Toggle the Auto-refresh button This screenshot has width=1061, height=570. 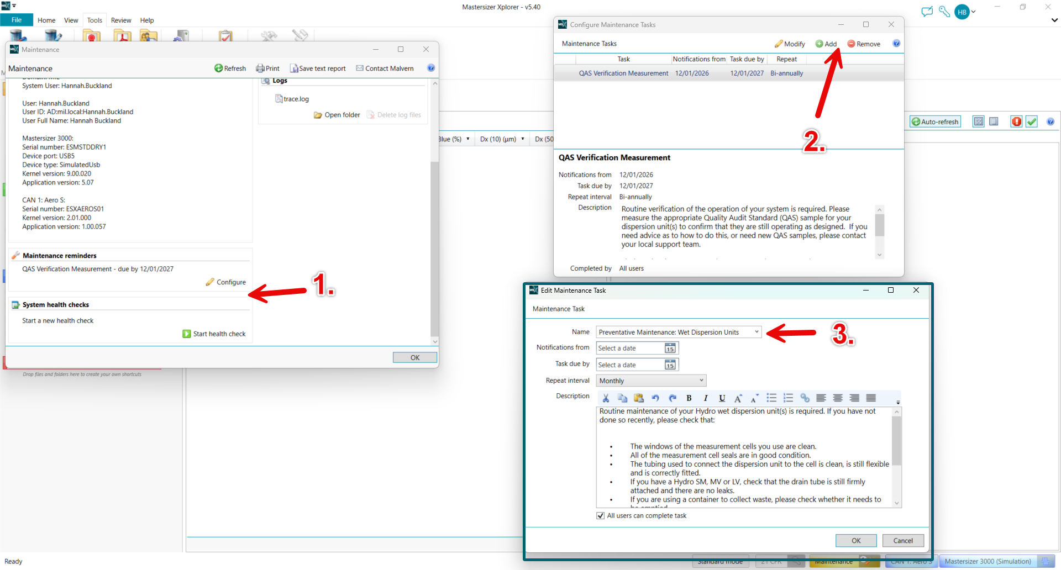[x=935, y=122]
